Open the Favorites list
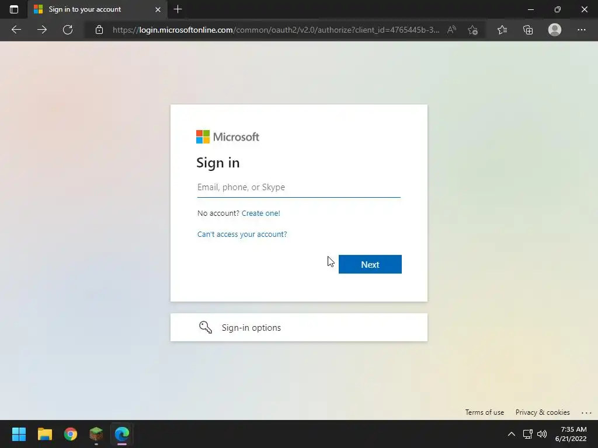The height and width of the screenshot is (448, 598). [x=502, y=30]
